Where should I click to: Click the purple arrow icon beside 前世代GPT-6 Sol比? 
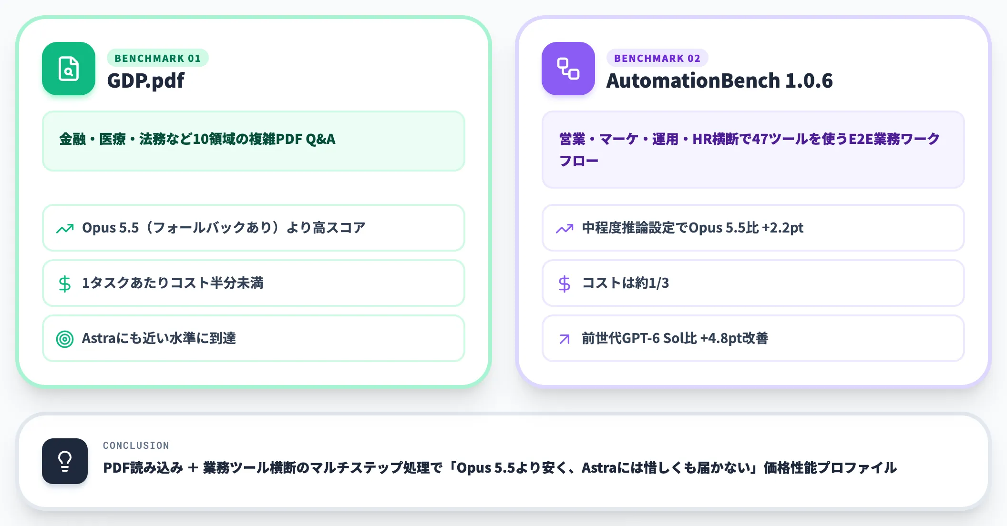tap(565, 339)
